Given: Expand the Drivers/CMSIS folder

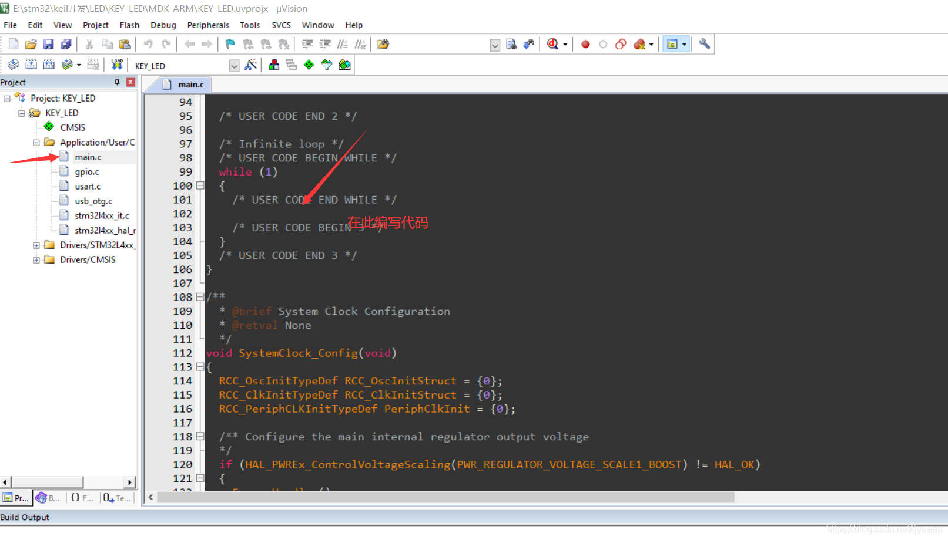Looking at the screenshot, I should [x=36, y=260].
